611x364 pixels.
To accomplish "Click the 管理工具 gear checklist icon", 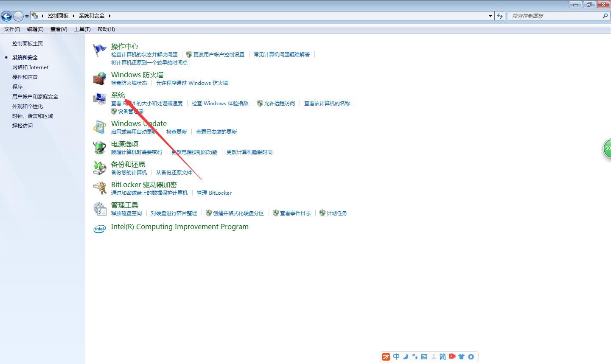I will tap(100, 209).
